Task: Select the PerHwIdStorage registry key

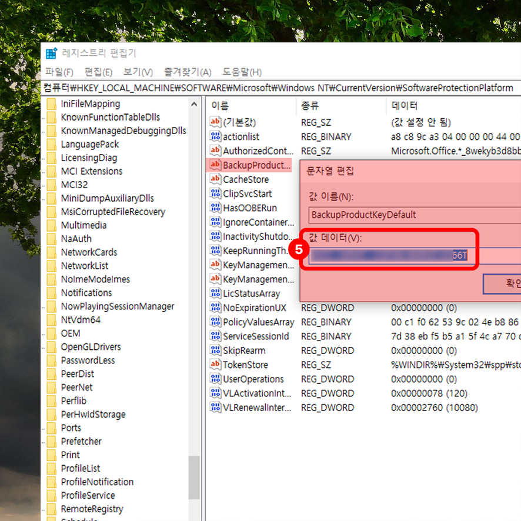Action: [x=93, y=415]
